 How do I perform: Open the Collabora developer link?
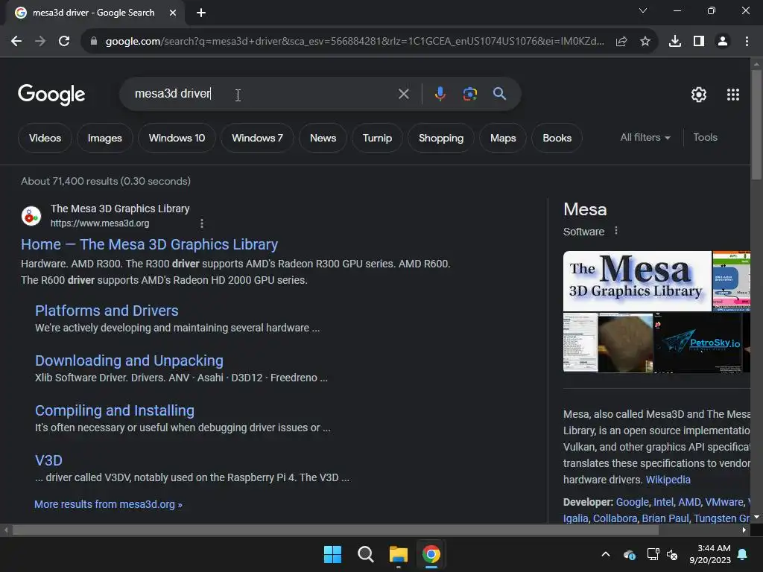tap(615, 518)
